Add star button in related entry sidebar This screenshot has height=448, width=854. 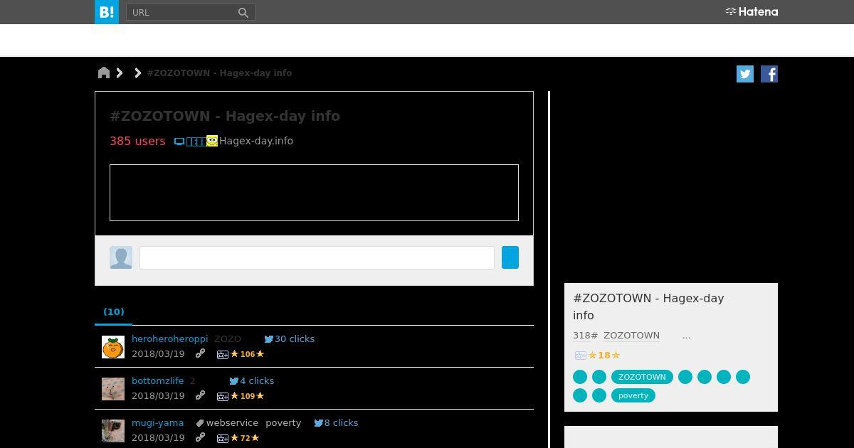[580, 356]
